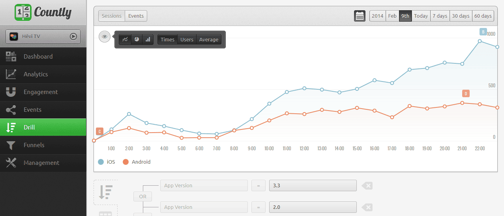
Task: Switch to the Events tab above chart
Action: point(136,16)
